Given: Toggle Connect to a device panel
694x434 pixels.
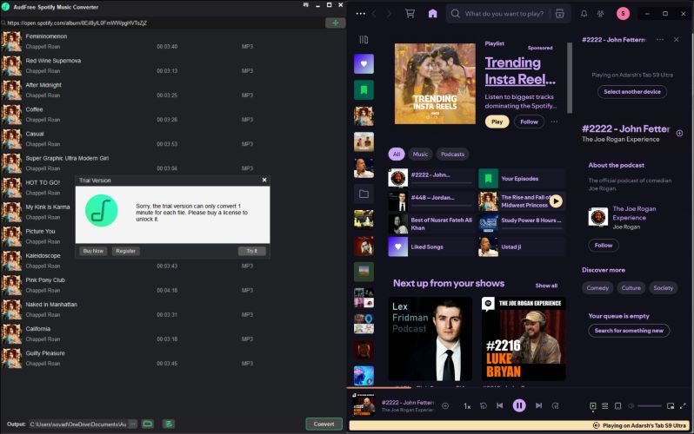Looking at the screenshot, I should point(617,405).
